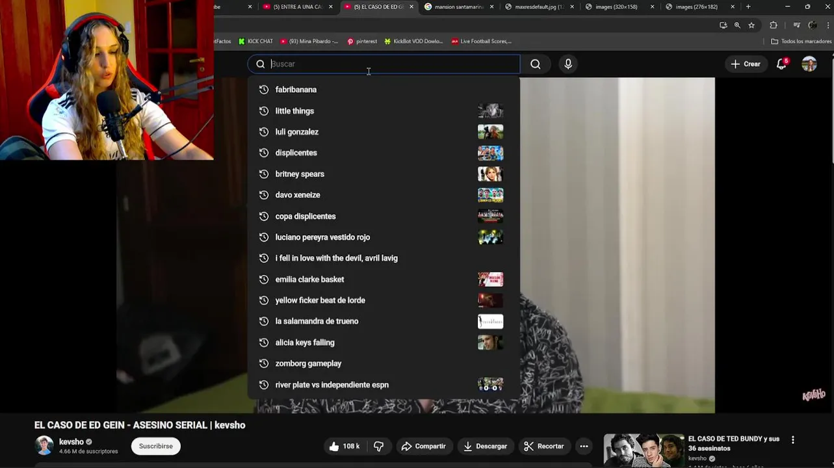Viewport: 834px width, 468px height.
Task: Open the browser extensions puzzle icon
Action: (774, 25)
